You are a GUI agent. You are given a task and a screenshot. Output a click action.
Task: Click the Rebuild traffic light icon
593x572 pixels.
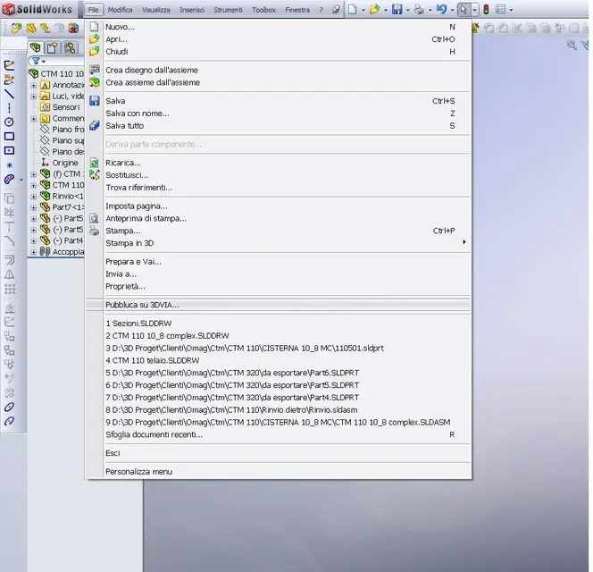487,10
